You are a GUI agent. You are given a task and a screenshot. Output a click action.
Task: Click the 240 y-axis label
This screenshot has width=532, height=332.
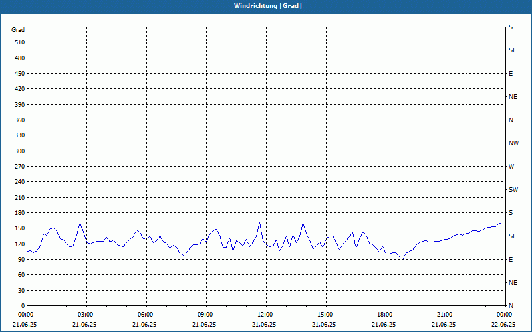point(20,182)
